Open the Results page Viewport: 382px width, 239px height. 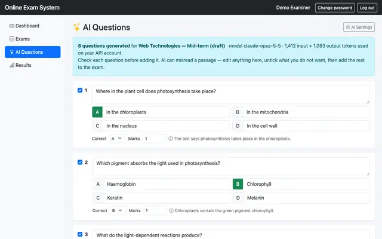tap(33, 65)
